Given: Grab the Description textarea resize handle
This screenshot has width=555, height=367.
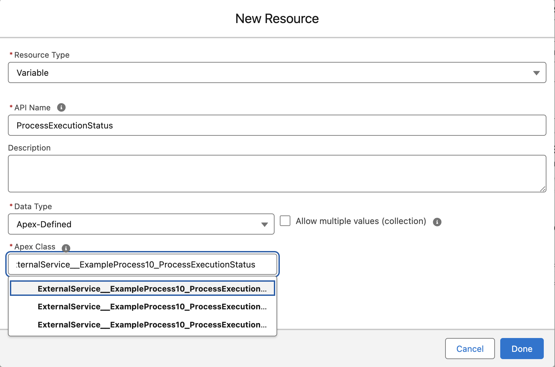Looking at the screenshot, I should (x=543, y=189).
